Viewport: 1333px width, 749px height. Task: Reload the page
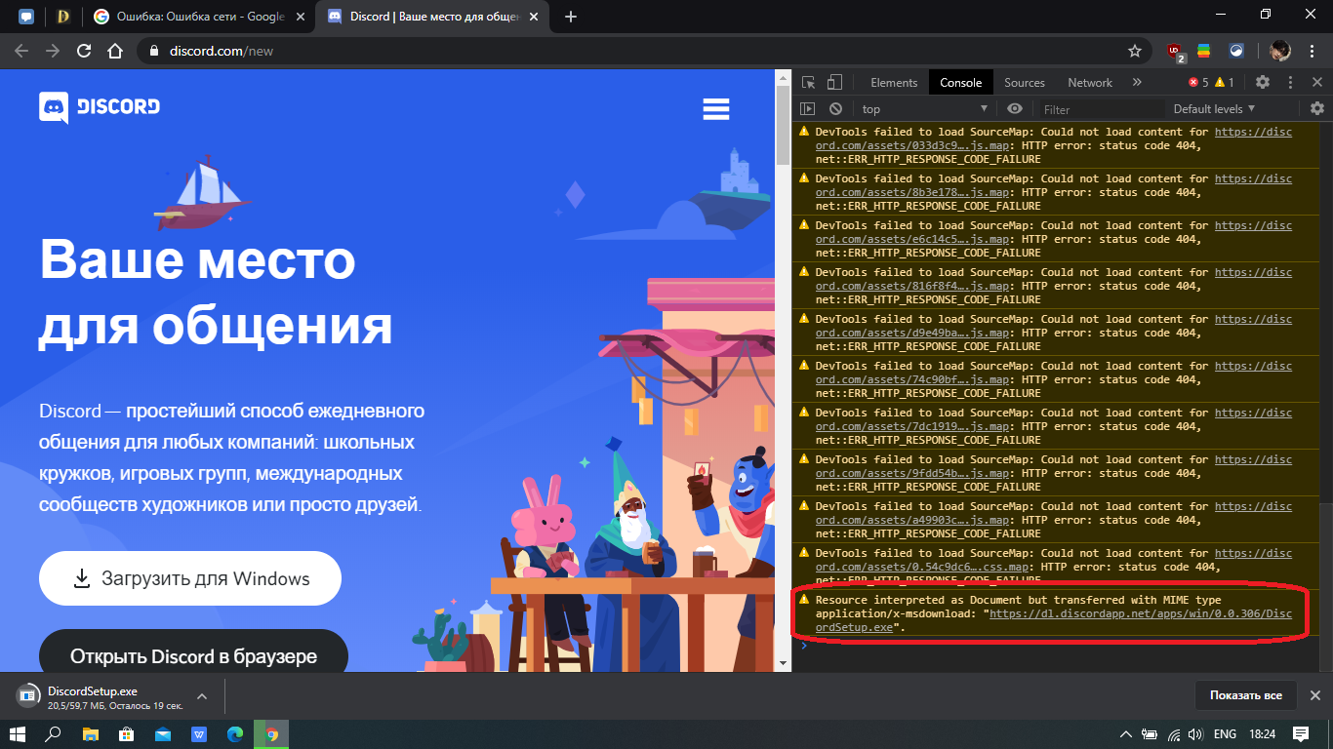click(84, 51)
